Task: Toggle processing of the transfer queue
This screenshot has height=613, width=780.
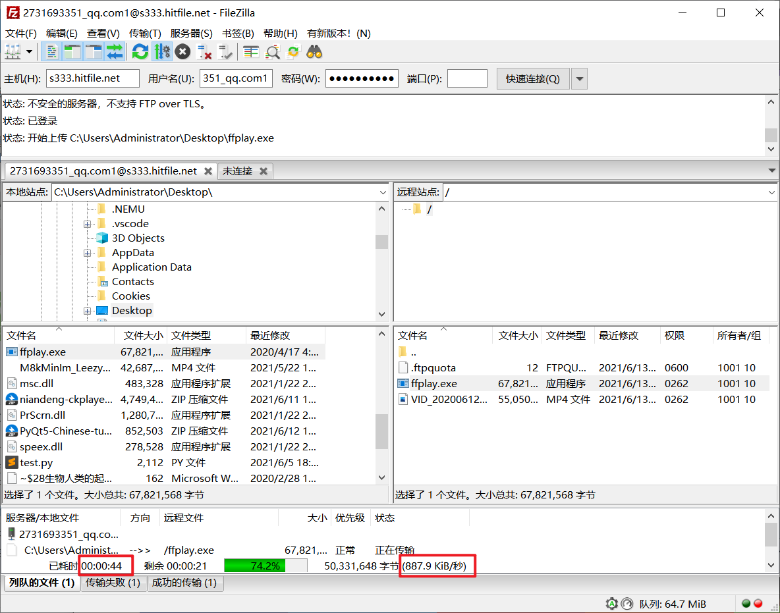Action: (162, 52)
